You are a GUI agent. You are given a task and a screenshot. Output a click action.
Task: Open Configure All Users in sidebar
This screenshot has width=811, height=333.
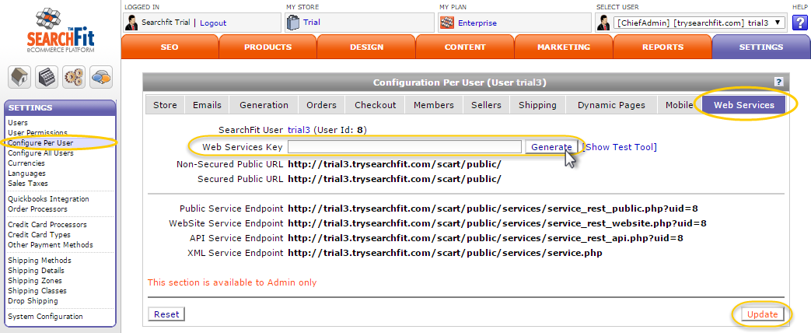coord(40,153)
